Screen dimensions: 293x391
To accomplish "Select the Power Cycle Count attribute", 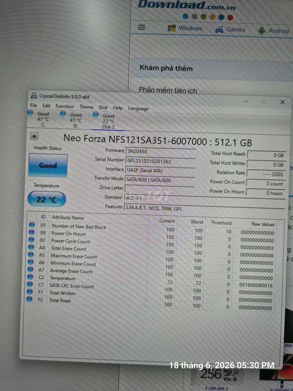I will point(71,241).
